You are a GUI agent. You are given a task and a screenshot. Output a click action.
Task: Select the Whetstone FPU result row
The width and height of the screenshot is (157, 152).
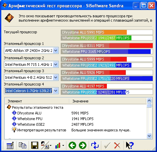point(76,119)
